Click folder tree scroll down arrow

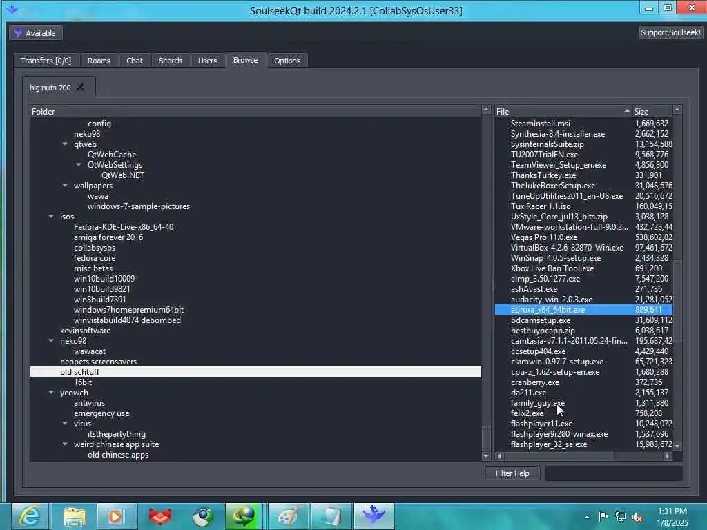coord(485,456)
